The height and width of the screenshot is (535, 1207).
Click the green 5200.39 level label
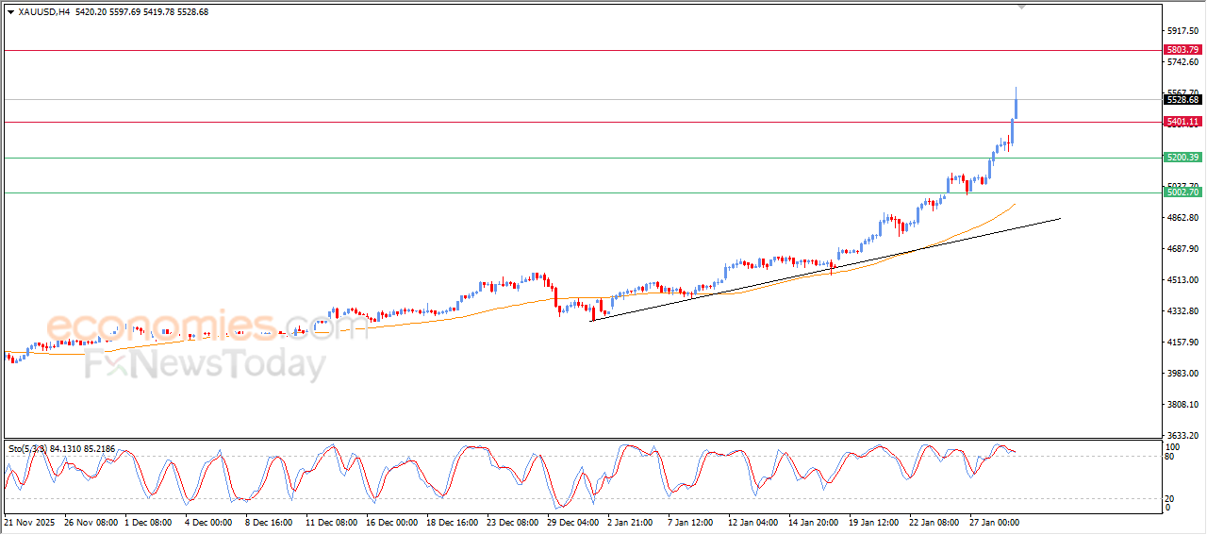pyautogui.click(x=1182, y=158)
